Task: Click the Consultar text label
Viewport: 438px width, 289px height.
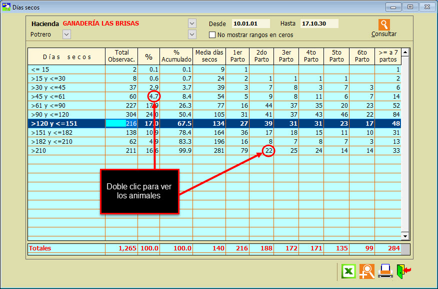Action: coord(384,34)
